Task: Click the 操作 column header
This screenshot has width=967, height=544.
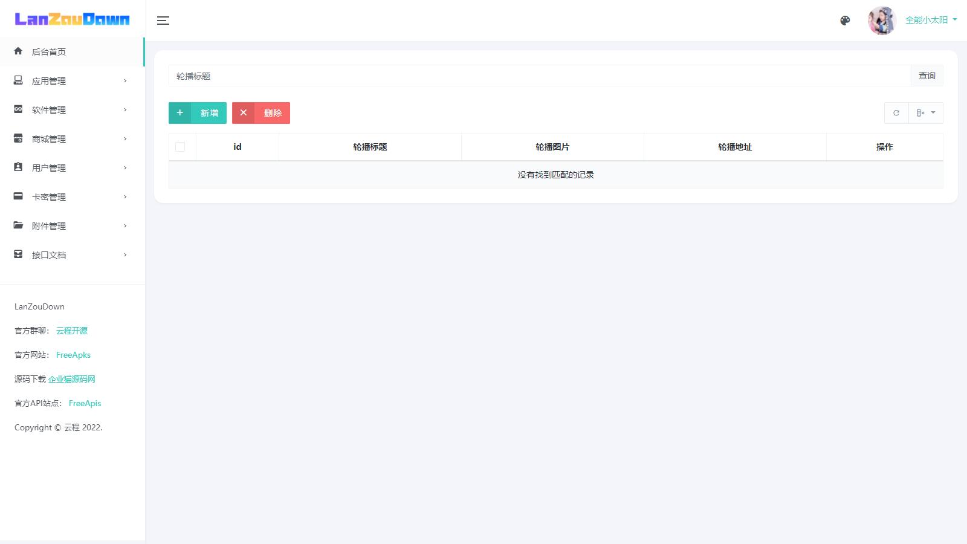Action: point(885,147)
